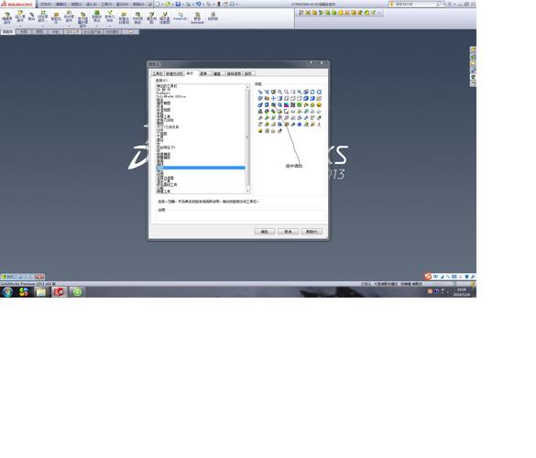Click the category list scrollbar's up arrow
536x458 pixels.
point(247,87)
